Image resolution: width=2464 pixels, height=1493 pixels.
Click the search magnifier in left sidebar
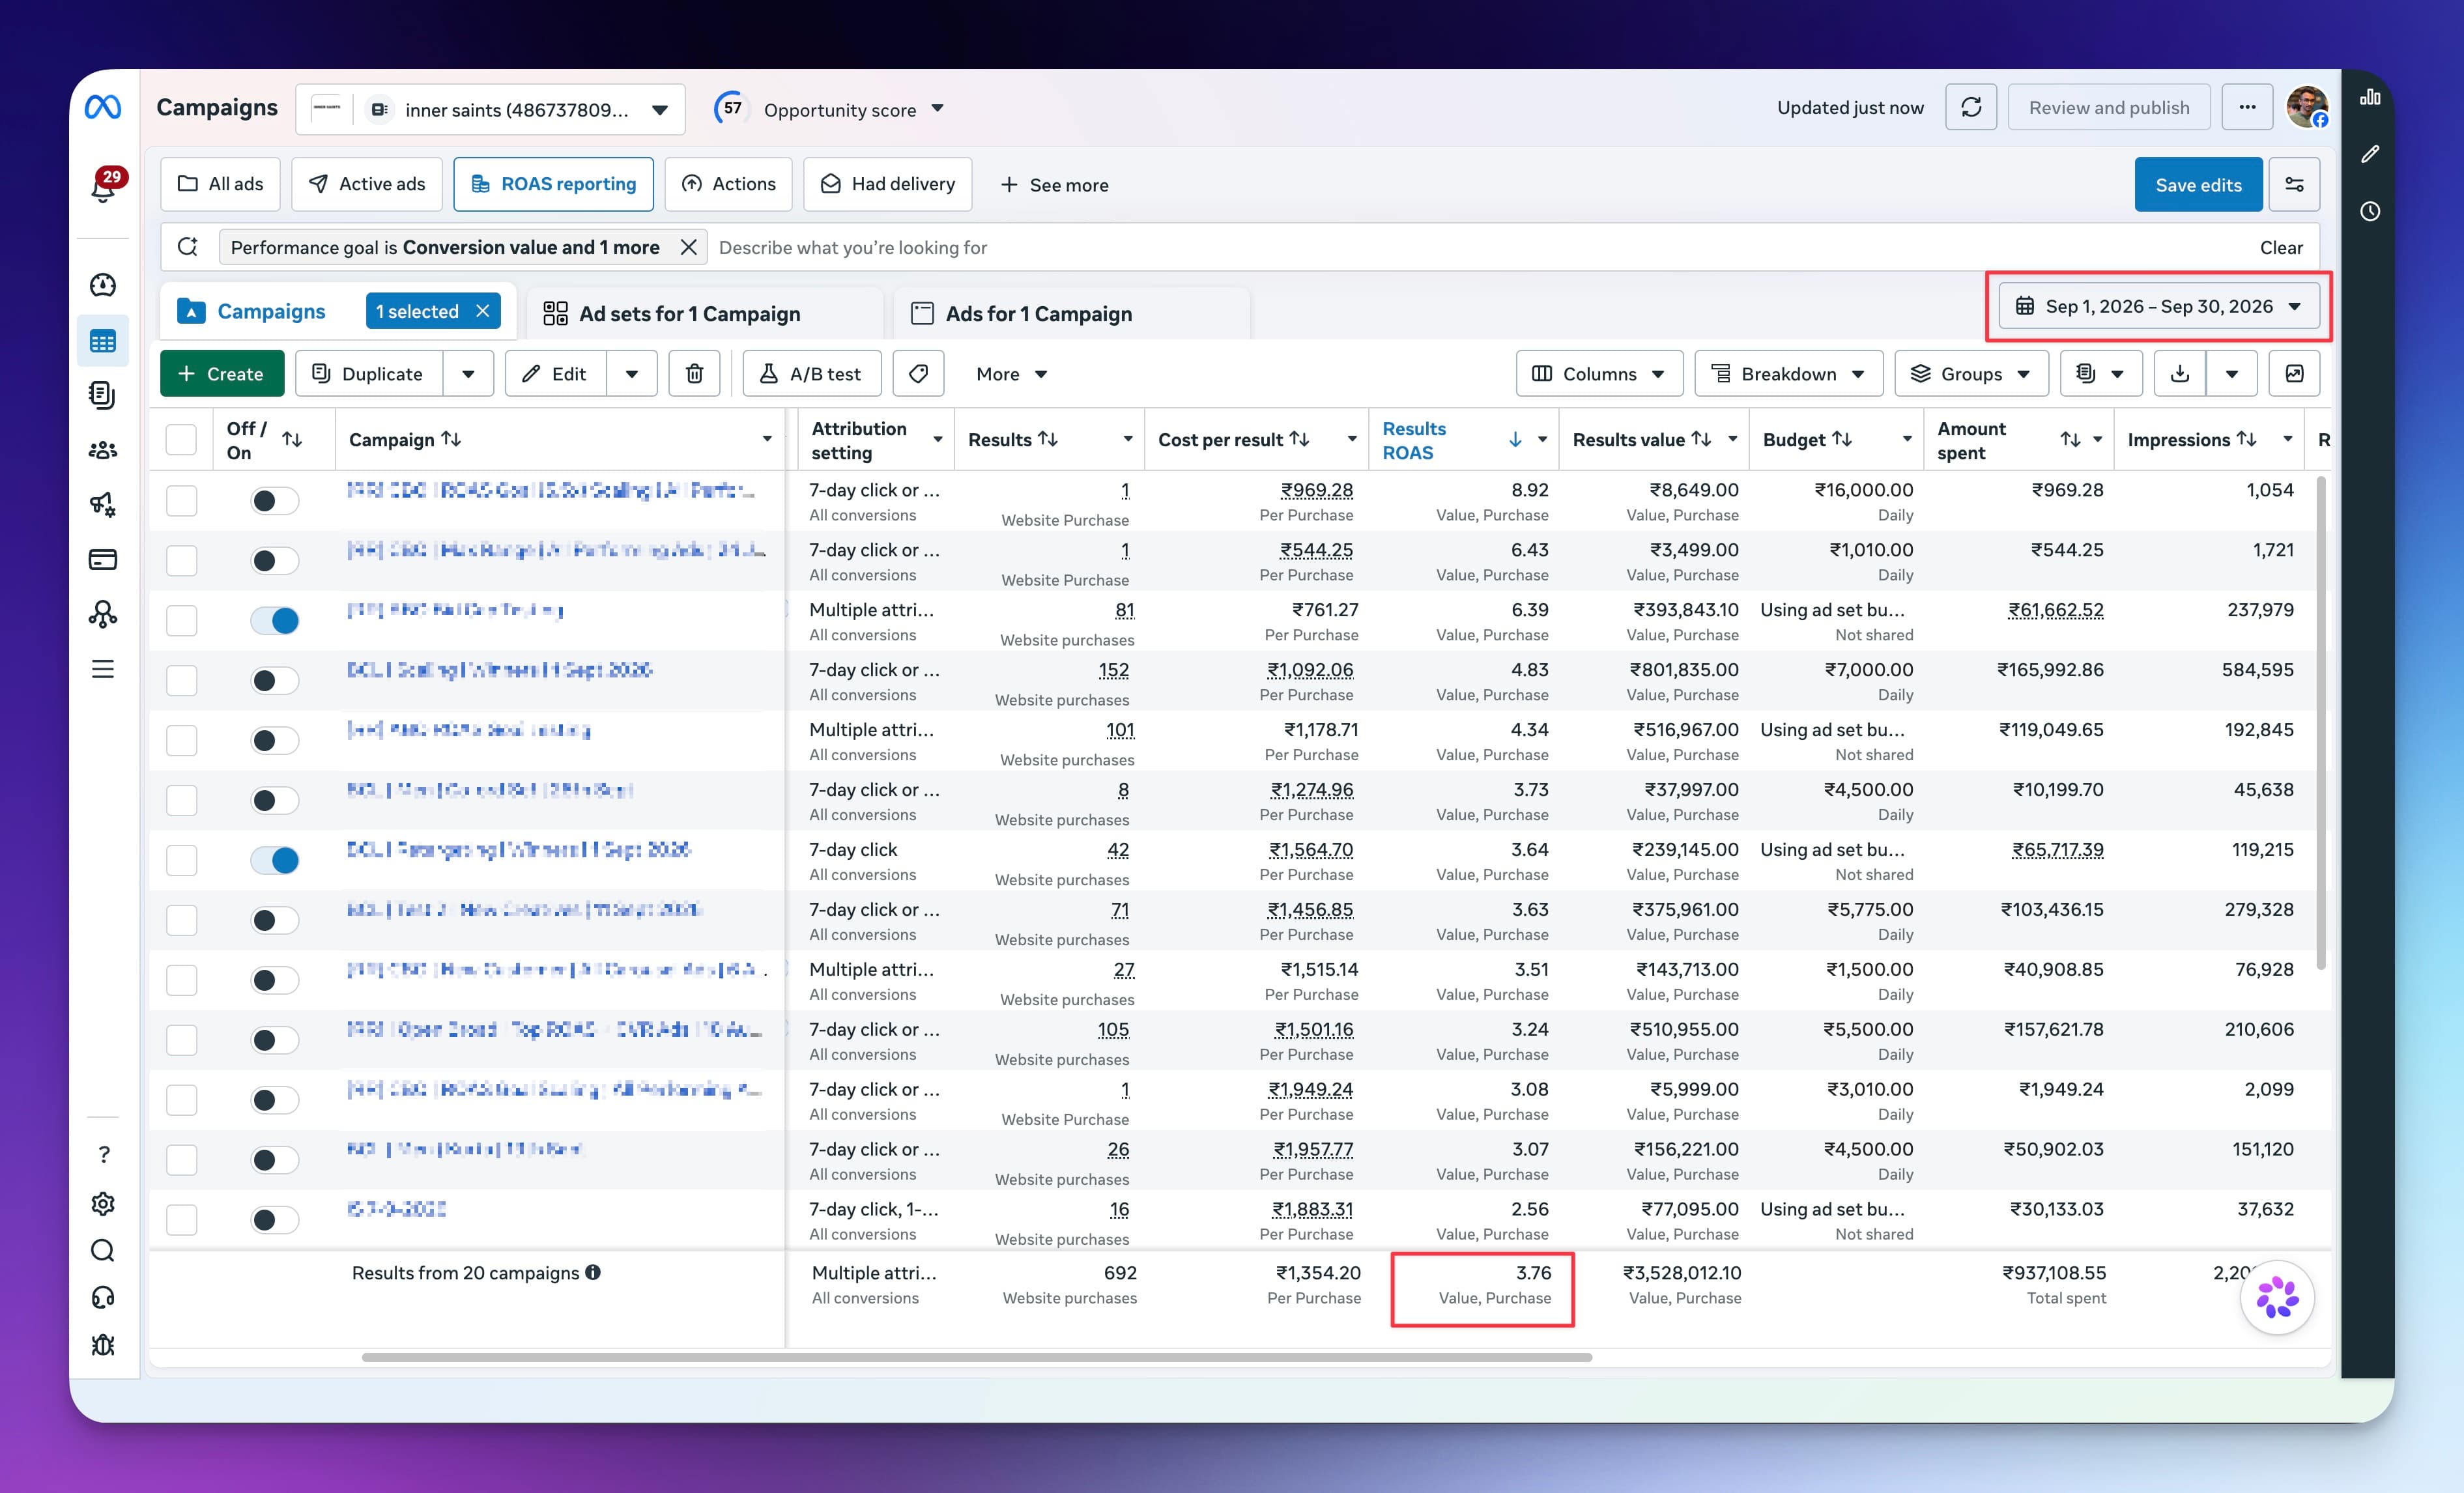pos(103,1250)
